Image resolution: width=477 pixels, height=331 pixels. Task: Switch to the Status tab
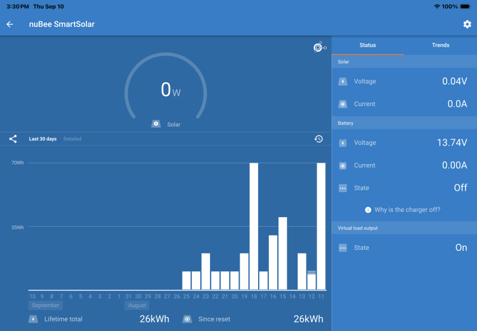(368, 45)
